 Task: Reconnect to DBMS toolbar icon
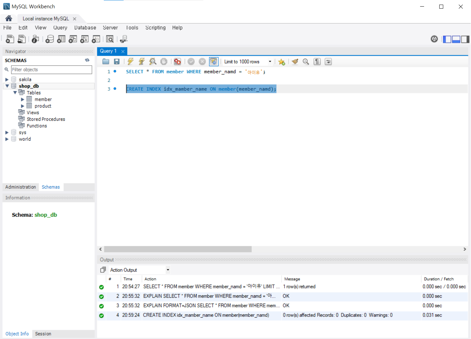[x=124, y=39]
